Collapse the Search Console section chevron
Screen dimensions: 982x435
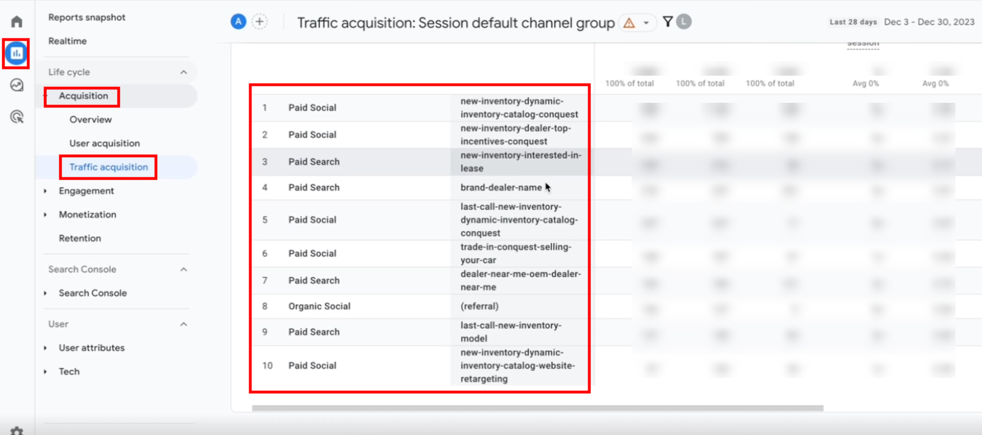pos(184,269)
